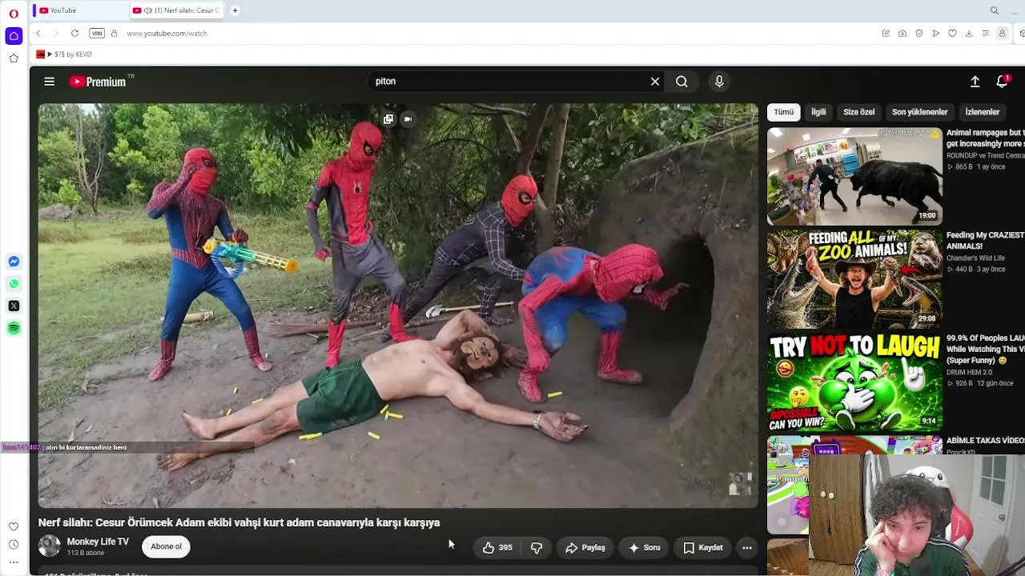The image size is (1025, 576).
Task: Open a new browser tab
Action: click(x=235, y=10)
